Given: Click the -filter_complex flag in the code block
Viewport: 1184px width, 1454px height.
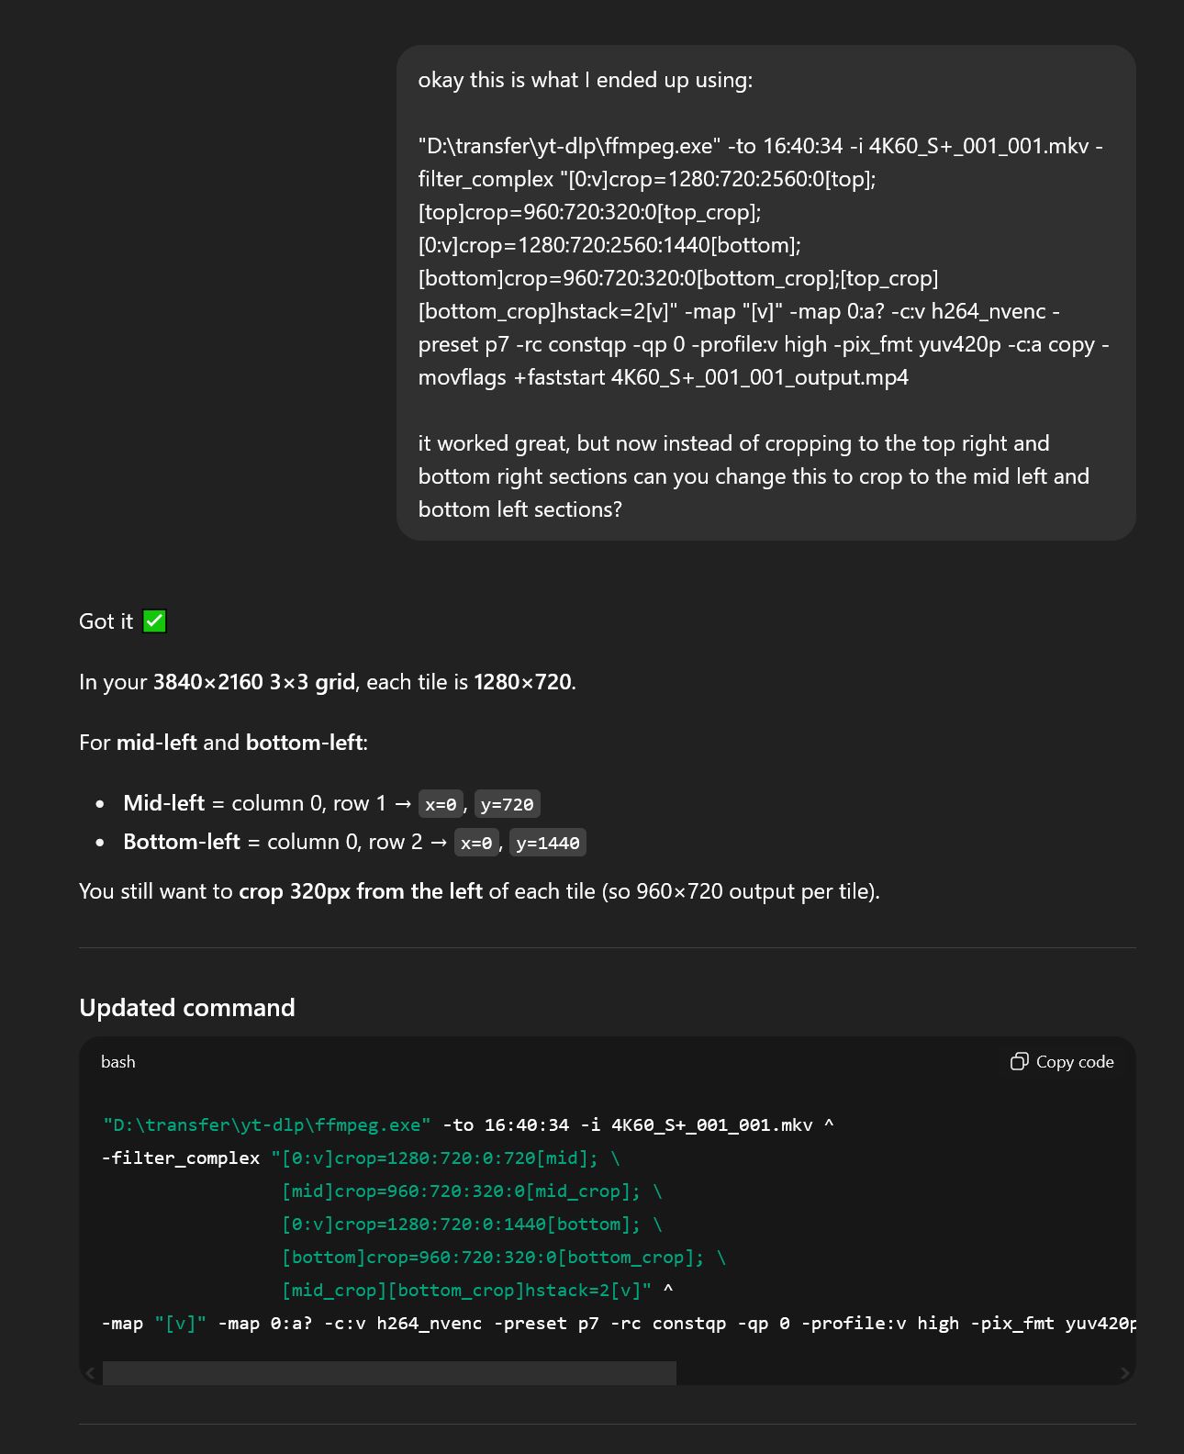Looking at the screenshot, I should 181,1158.
